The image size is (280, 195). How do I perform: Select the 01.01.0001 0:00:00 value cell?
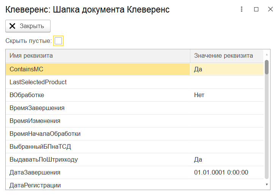[x=227, y=172]
